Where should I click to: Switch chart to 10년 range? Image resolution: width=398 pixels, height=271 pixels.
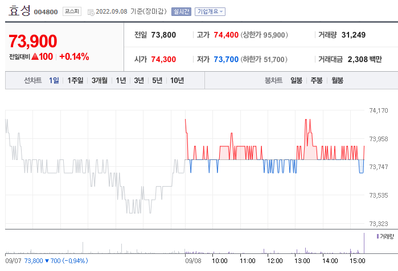[177, 80]
